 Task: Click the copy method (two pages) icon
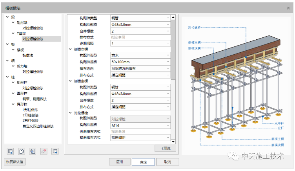point(22,151)
